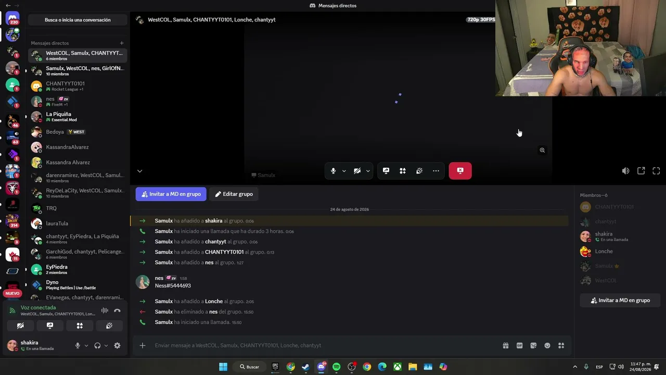666x375 pixels.
Task: Click the nes message author name
Action: click(x=159, y=278)
